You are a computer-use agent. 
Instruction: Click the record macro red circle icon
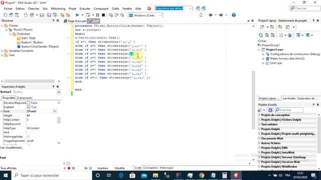coord(69,168)
